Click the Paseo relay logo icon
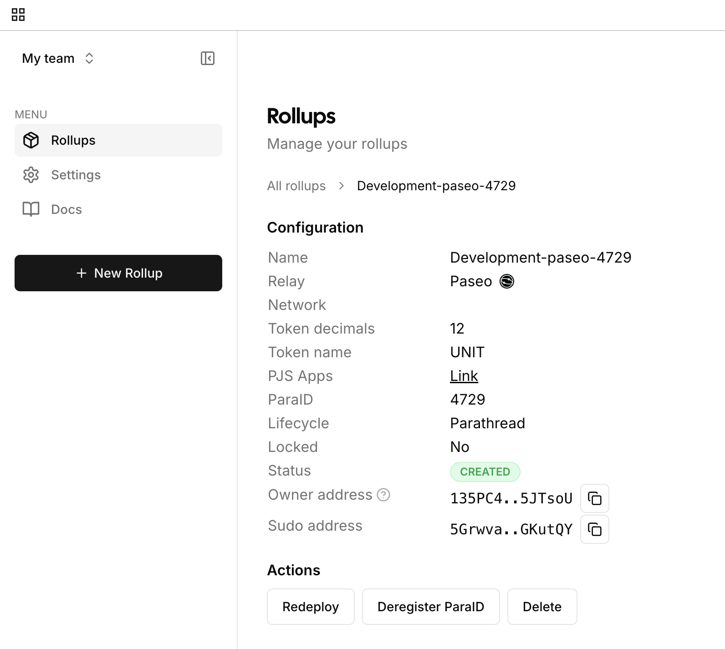The image size is (725, 649). coord(507,281)
